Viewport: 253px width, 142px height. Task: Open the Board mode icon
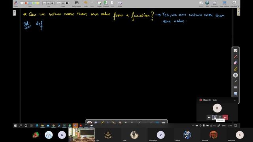coord(201,4)
